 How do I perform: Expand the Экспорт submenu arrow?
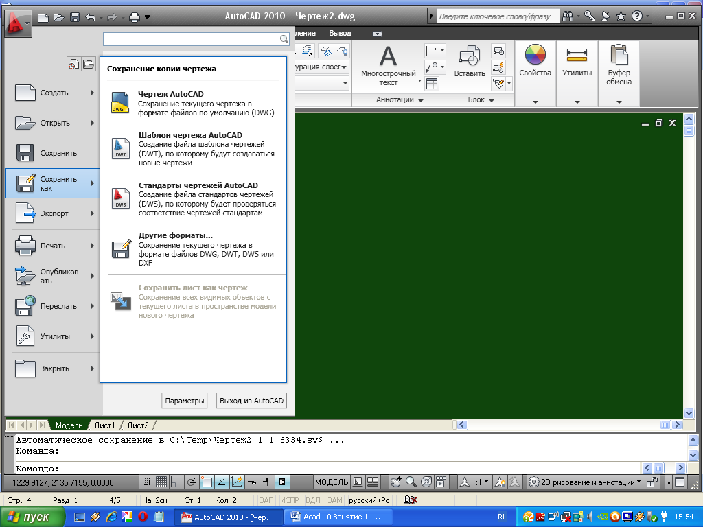(93, 213)
